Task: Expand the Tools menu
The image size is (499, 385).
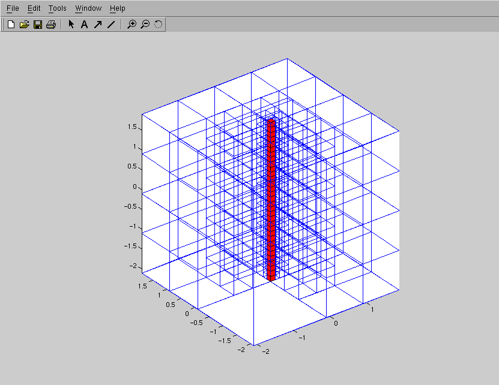Action: pyautogui.click(x=58, y=8)
